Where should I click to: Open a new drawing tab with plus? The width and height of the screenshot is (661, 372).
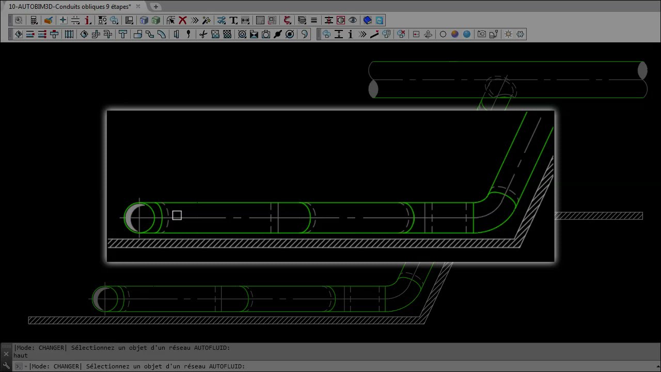tap(156, 7)
